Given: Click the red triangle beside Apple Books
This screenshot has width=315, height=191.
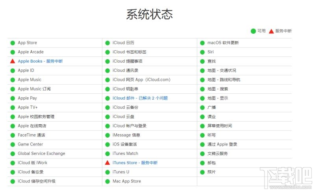Looking at the screenshot, I should pyautogui.click(x=13, y=61).
